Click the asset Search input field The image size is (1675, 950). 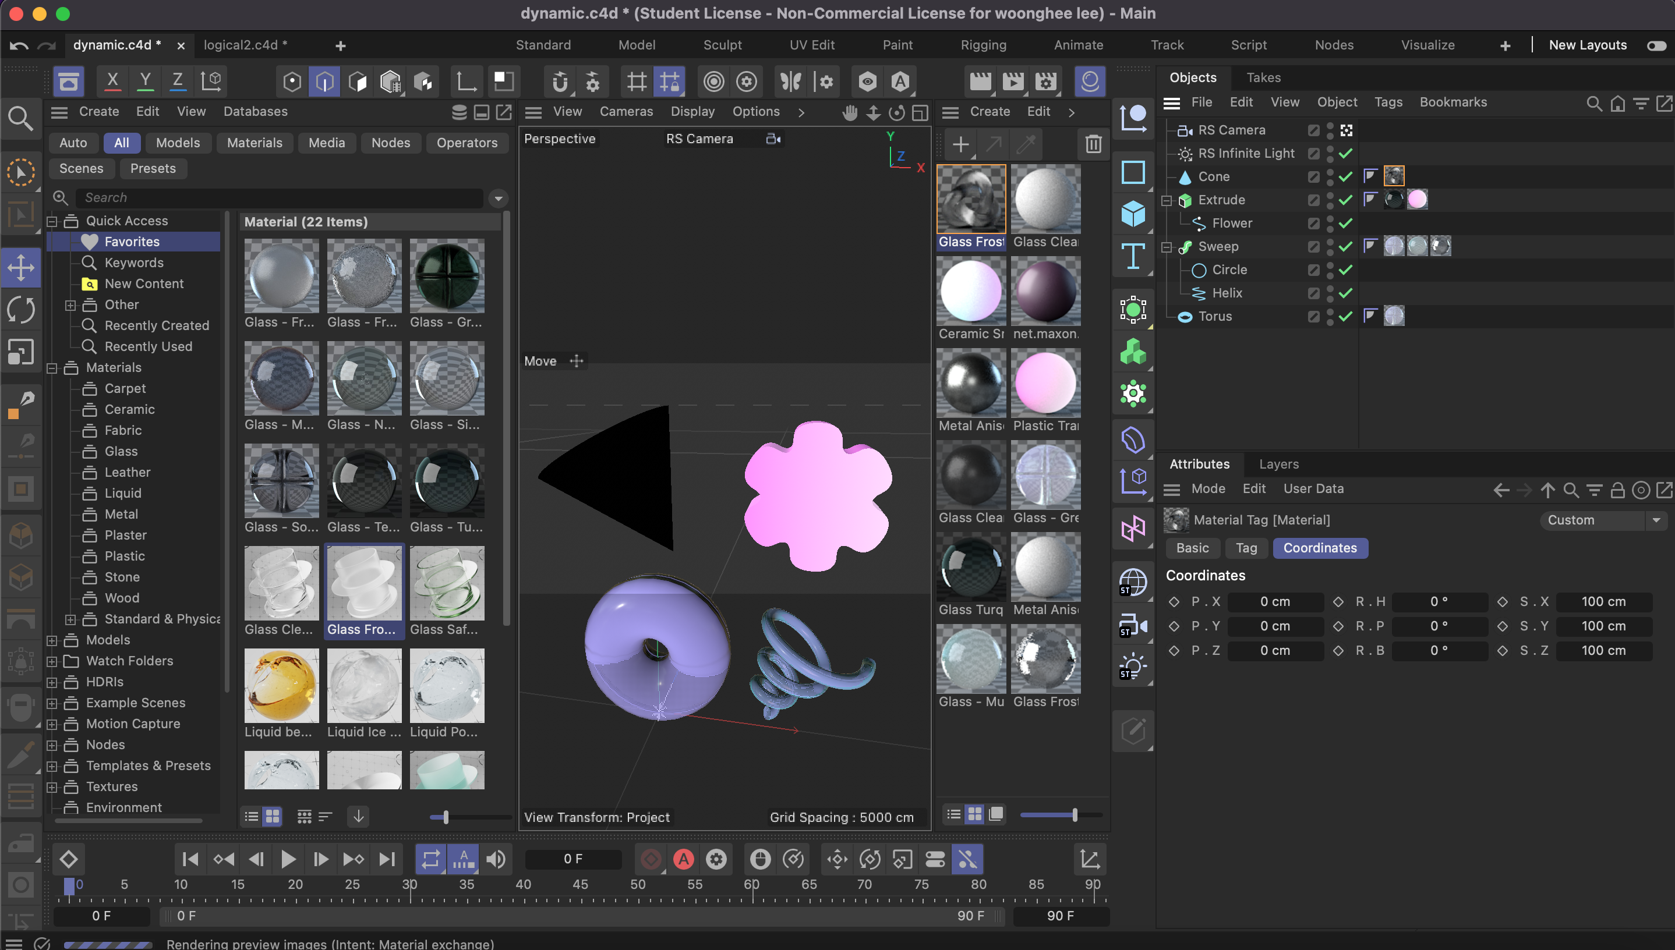(280, 198)
